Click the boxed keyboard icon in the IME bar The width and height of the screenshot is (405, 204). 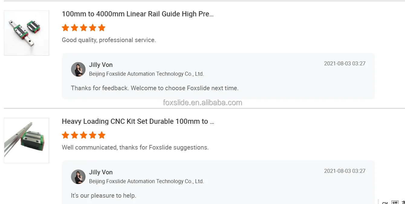395,202
